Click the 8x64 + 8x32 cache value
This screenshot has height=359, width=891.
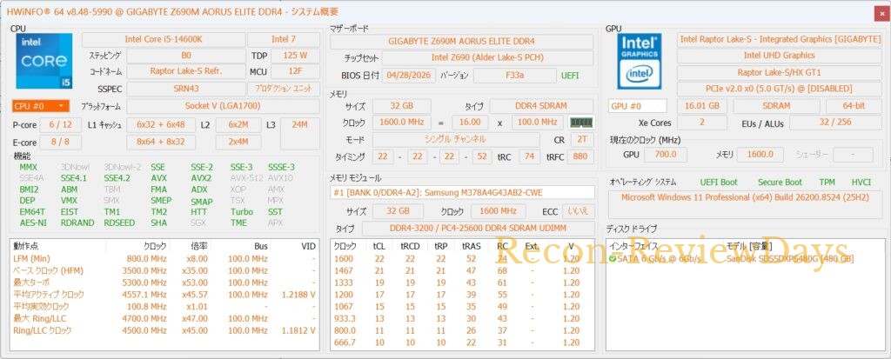[161, 142]
